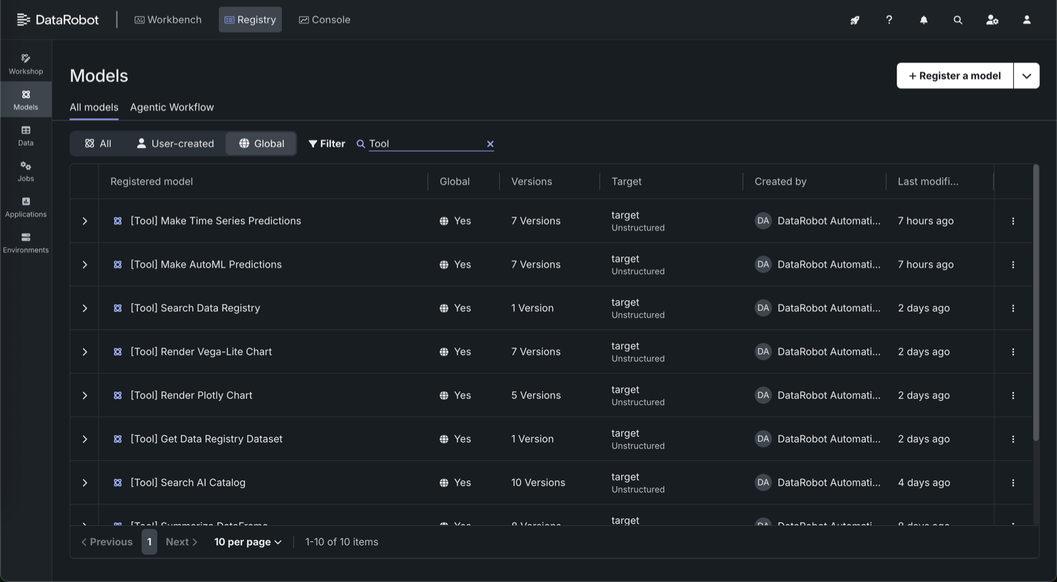Open the Register a model dropdown arrow

click(x=1026, y=76)
